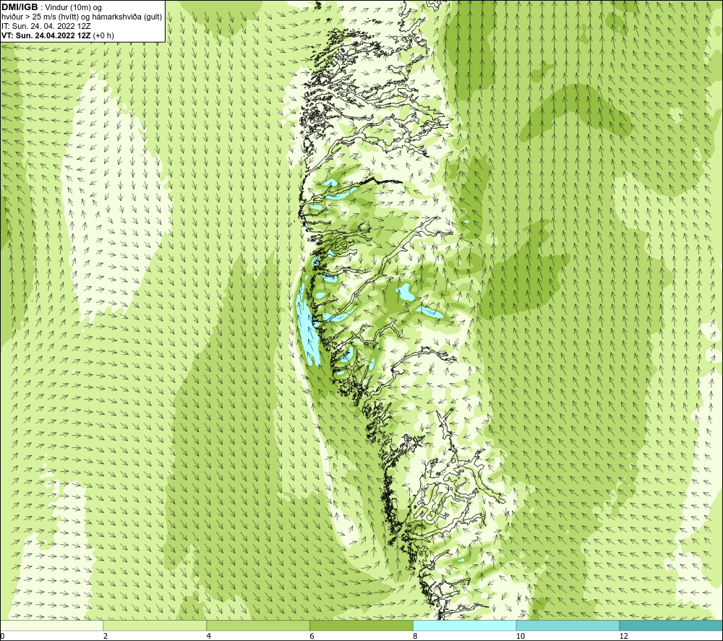The height and width of the screenshot is (641, 723).
Task: Click the legend scale label "6"
Action: coord(312,637)
